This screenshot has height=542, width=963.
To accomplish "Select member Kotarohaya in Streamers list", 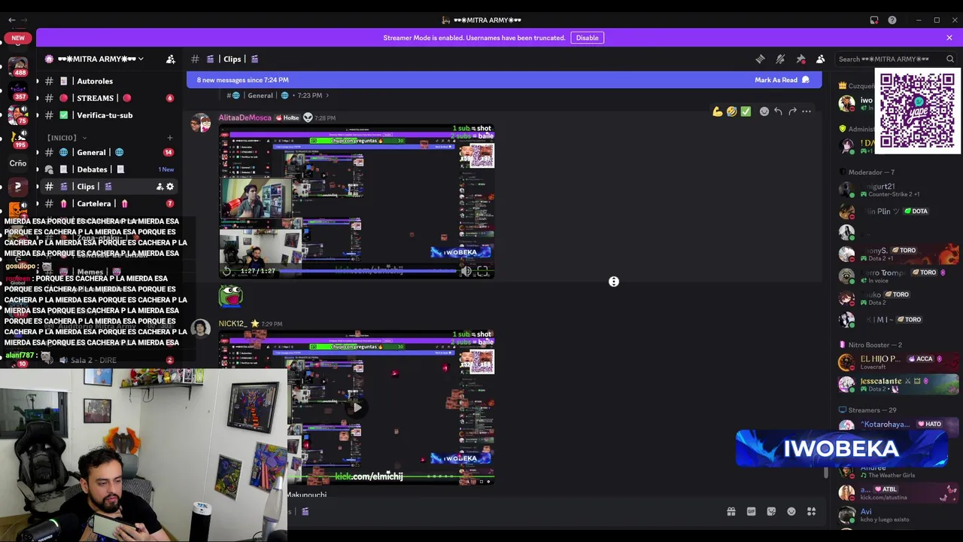I will [898, 425].
